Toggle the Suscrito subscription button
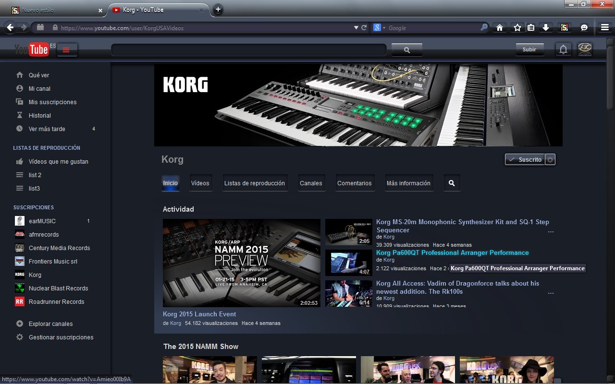The height and width of the screenshot is (384, 615). click(x=525, y=160)
